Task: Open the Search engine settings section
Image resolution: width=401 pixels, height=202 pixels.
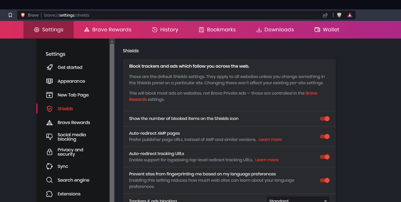Action: point(73,180)
